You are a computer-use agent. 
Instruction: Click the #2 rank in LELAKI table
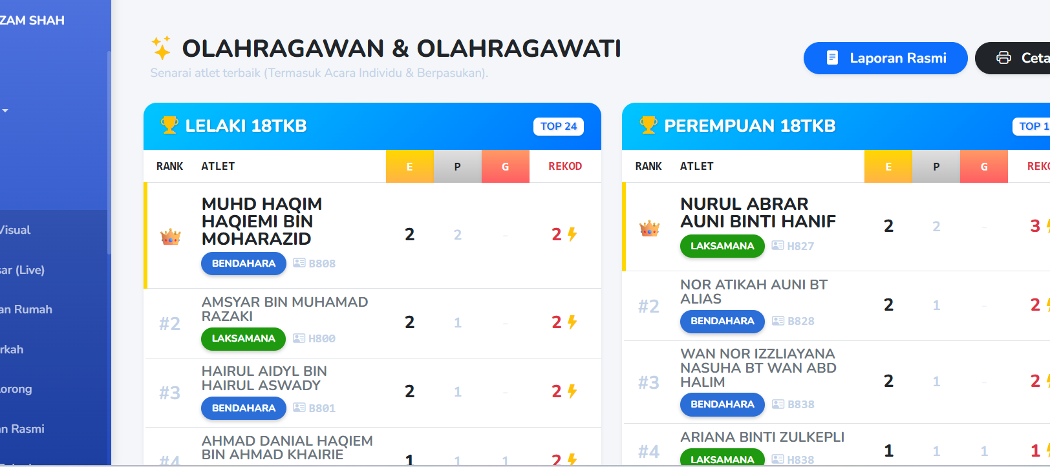170,324
